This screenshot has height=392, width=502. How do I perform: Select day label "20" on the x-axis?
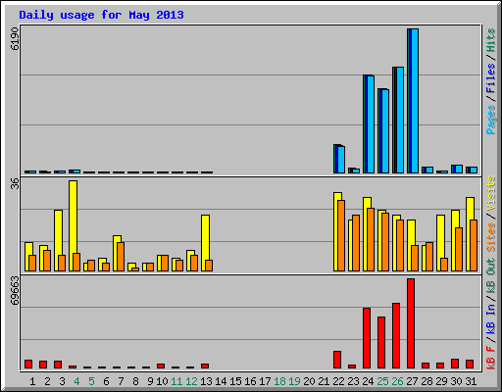[309, 381]
